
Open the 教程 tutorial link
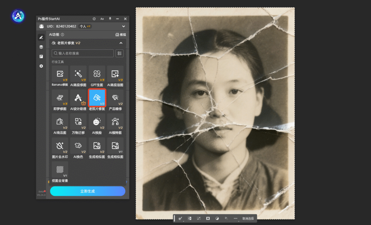pos(121,35)
